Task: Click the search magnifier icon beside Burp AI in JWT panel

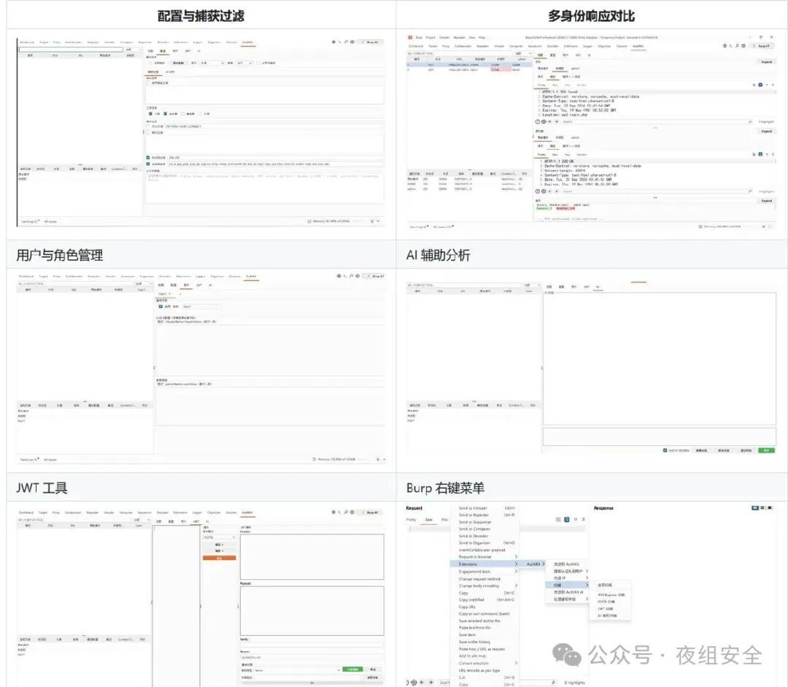Action: pos(346,512)
